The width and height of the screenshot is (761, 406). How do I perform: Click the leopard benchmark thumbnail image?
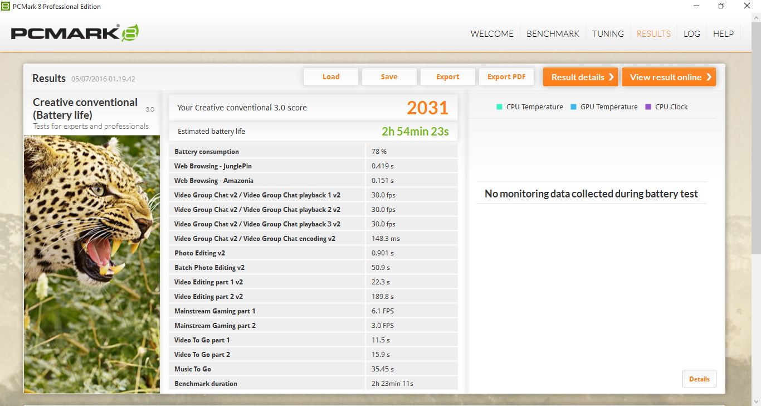tap(92, 262)
